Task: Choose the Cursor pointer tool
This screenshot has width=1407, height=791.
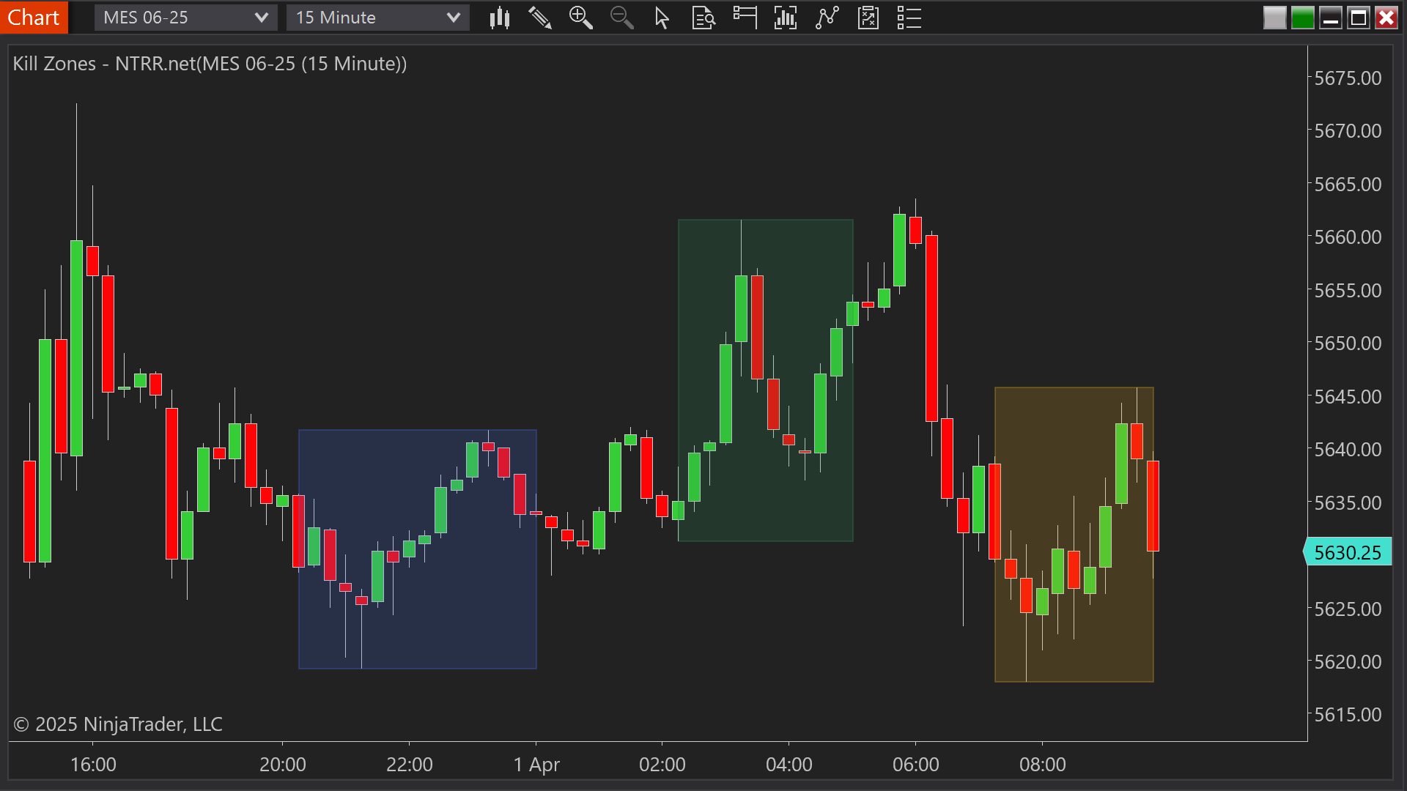Action: pos(661,18)
